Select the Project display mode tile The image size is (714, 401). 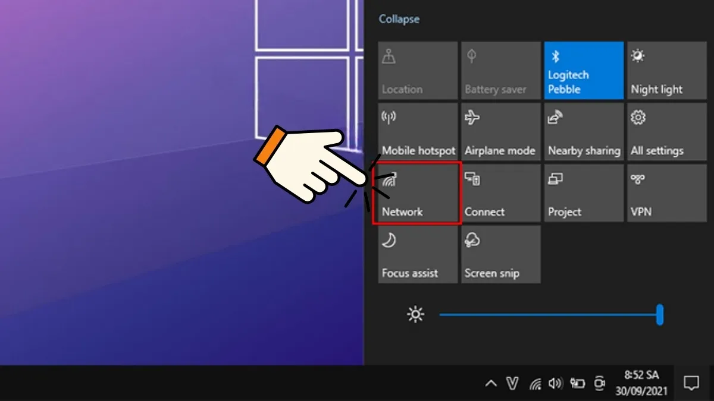tap(583, 193)
